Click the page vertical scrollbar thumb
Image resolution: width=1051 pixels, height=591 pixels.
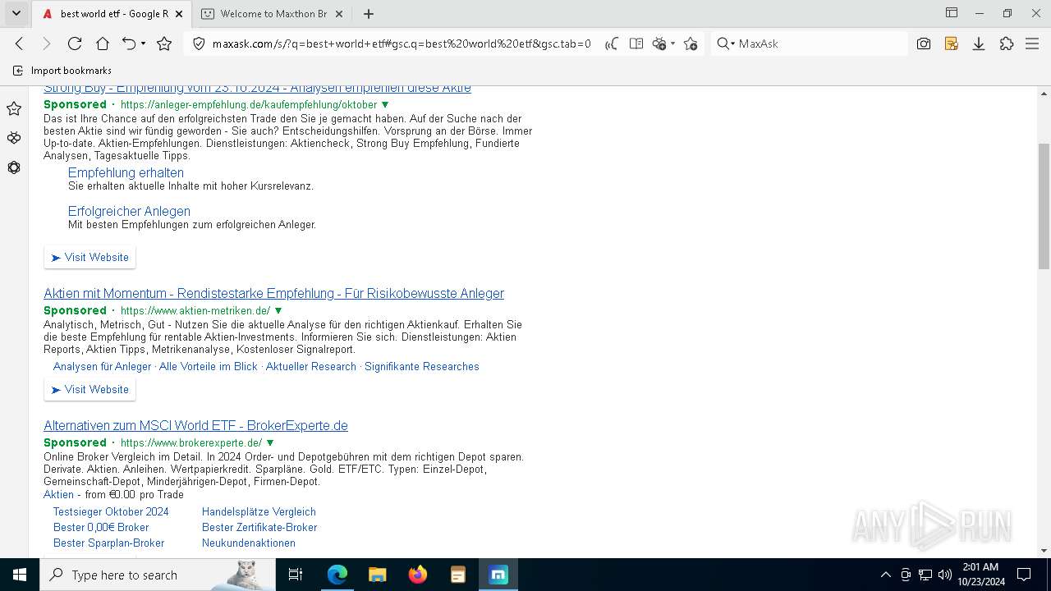tap(1044, 206)
